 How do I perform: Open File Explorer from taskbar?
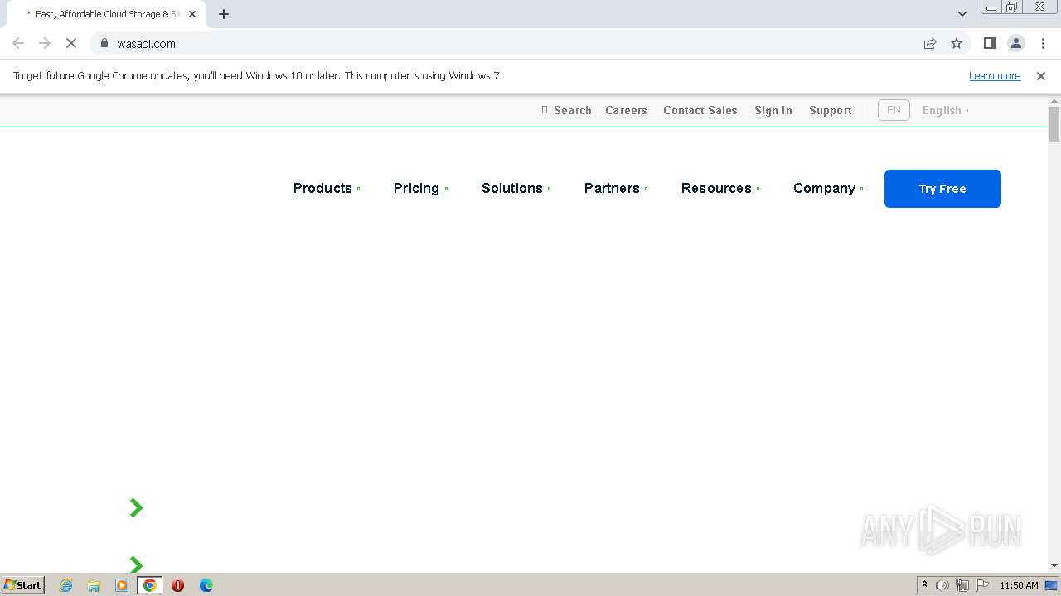coord(94,585)
